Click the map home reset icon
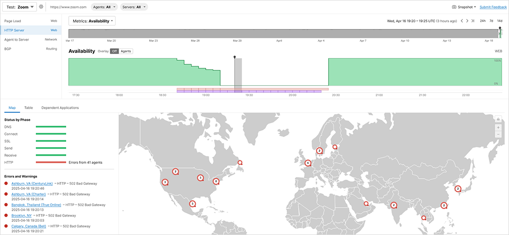Image resolution: width=509 pixels, height=235 pixels. point(498,119)
